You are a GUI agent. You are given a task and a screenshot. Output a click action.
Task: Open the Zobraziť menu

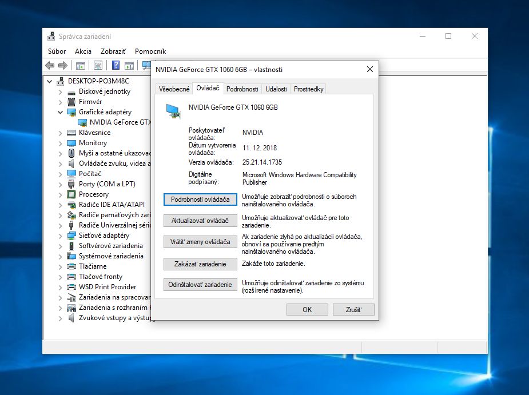pos(113,51)
